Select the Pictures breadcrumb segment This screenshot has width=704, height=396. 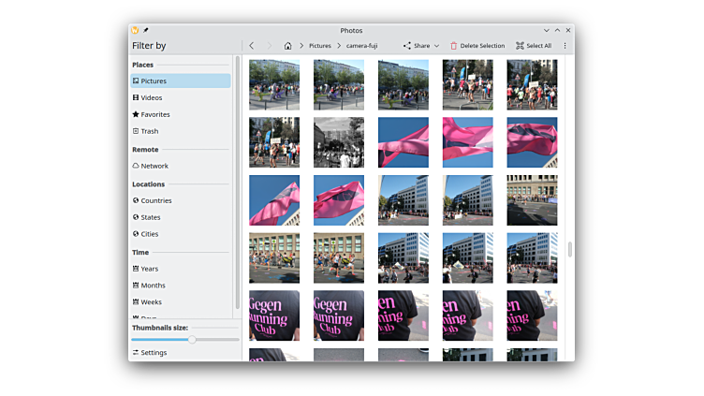(x=320, y=46)
